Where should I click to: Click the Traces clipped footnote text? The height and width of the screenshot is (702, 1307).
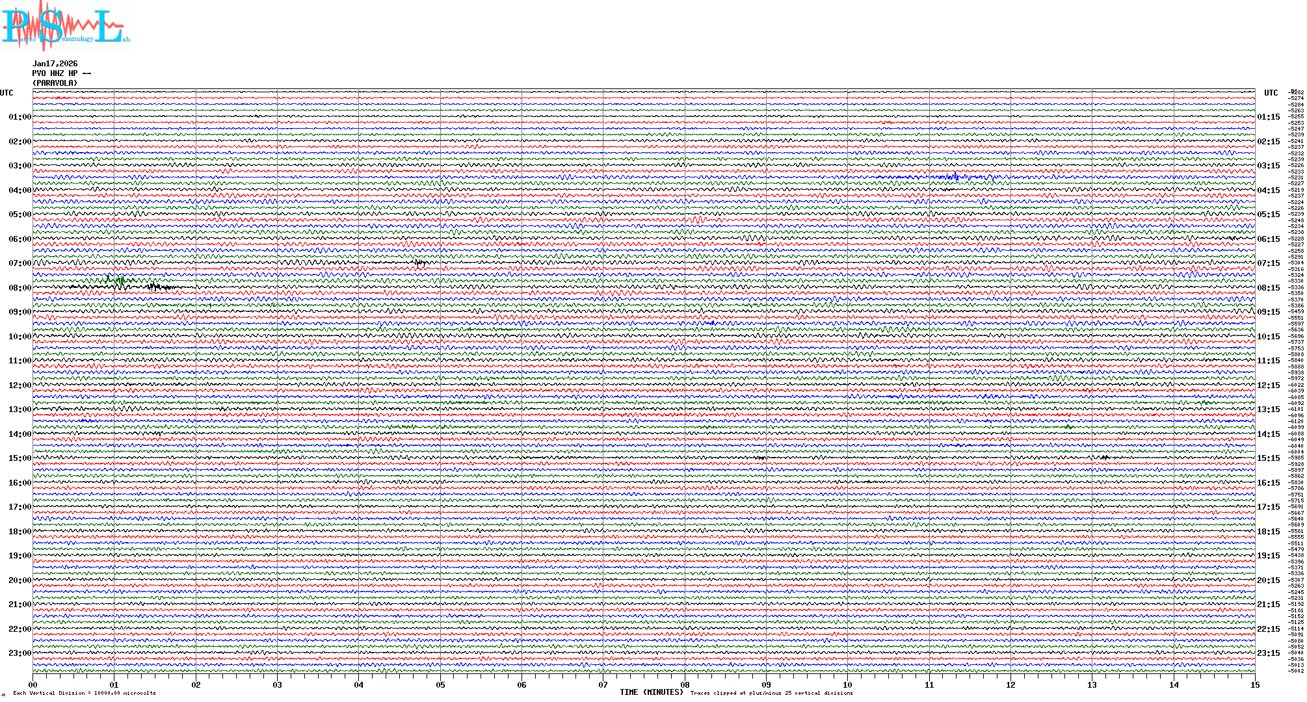click(x=771, y=693)
